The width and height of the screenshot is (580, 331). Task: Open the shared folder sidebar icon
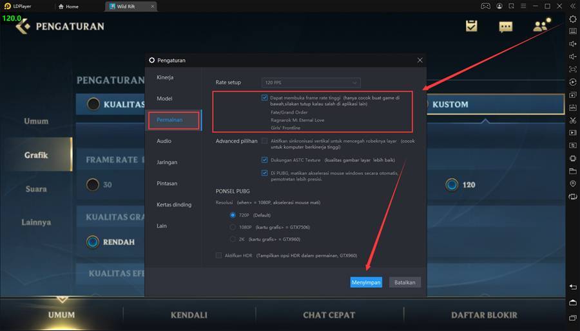(573, 171)
